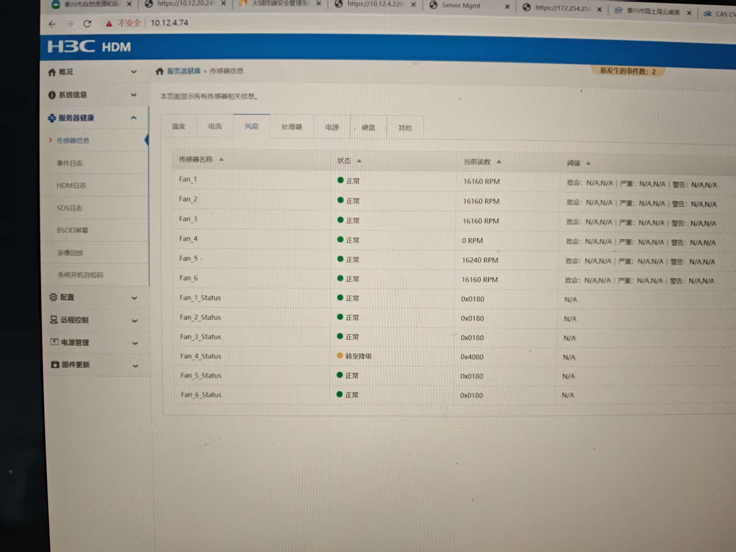Sort by current reading column arrow
The image size is (736, 552).
pos(499,162)
